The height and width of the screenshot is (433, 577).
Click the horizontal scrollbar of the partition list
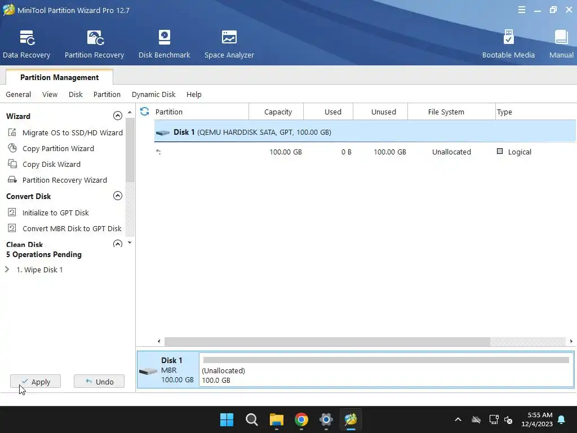(327, 341)
